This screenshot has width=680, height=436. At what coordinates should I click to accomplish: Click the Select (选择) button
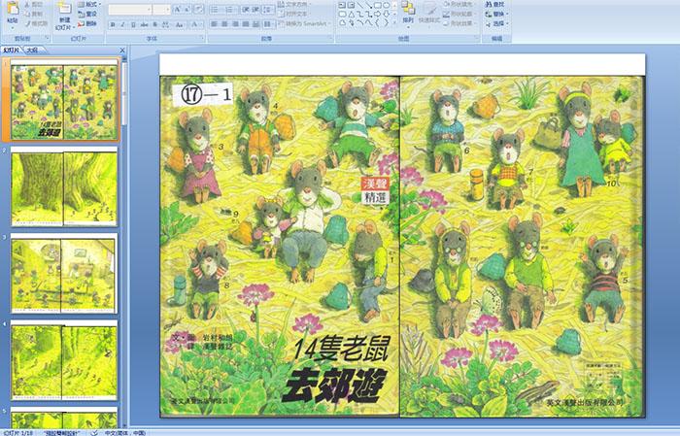coord(497,23)
